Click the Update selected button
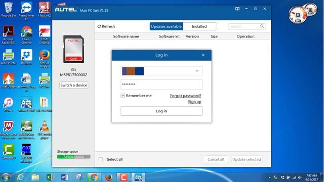 coord(247,159)
